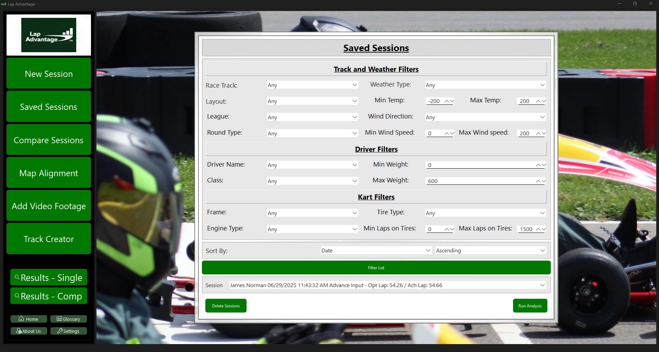Increase Max Temp with up arrow
The image size is (659, 352).
pyautogui.click(x=538, y=101)
